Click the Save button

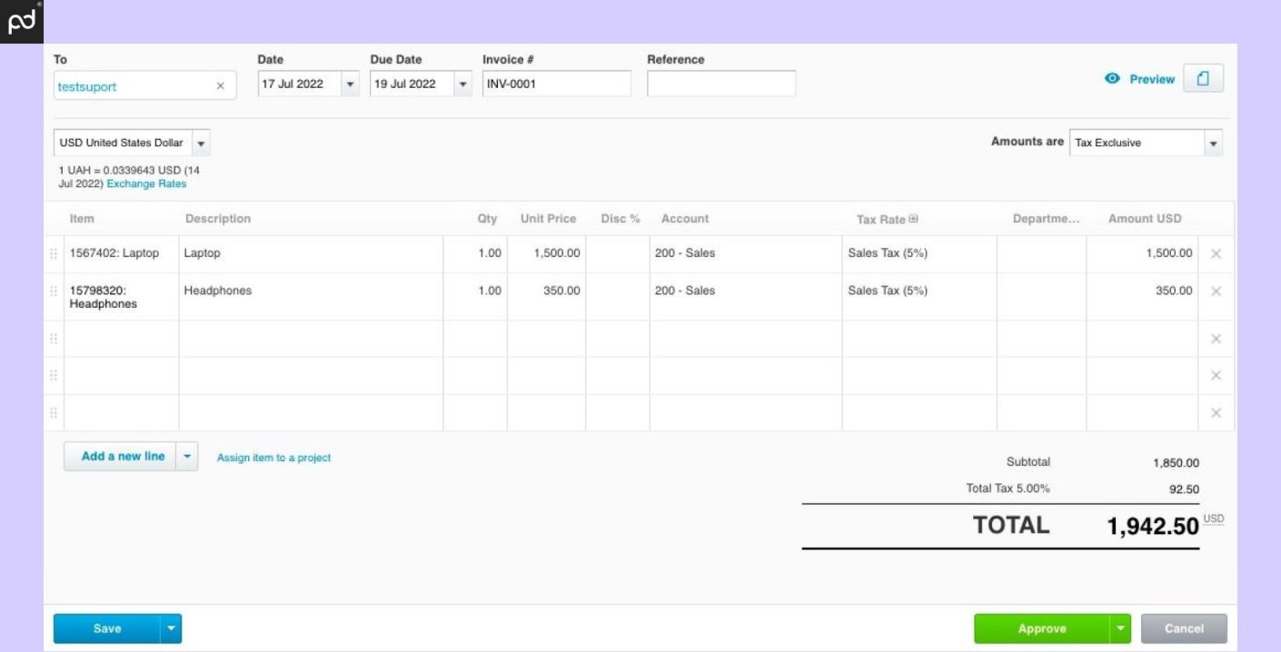click(x=108, y=627)
